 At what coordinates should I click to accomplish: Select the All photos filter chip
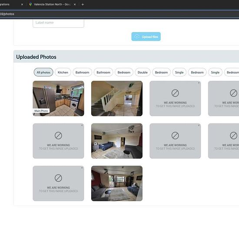(43, 72)
